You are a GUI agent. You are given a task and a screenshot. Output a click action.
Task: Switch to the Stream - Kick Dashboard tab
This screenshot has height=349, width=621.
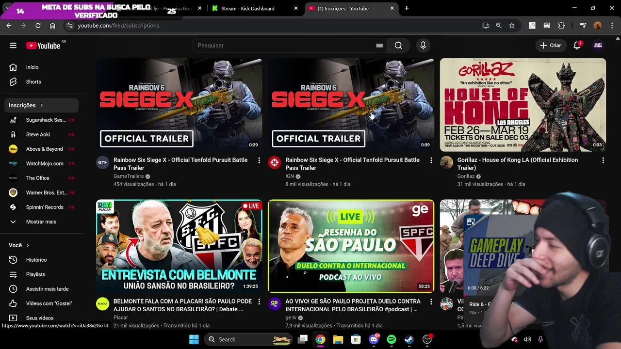pos(255,8)
